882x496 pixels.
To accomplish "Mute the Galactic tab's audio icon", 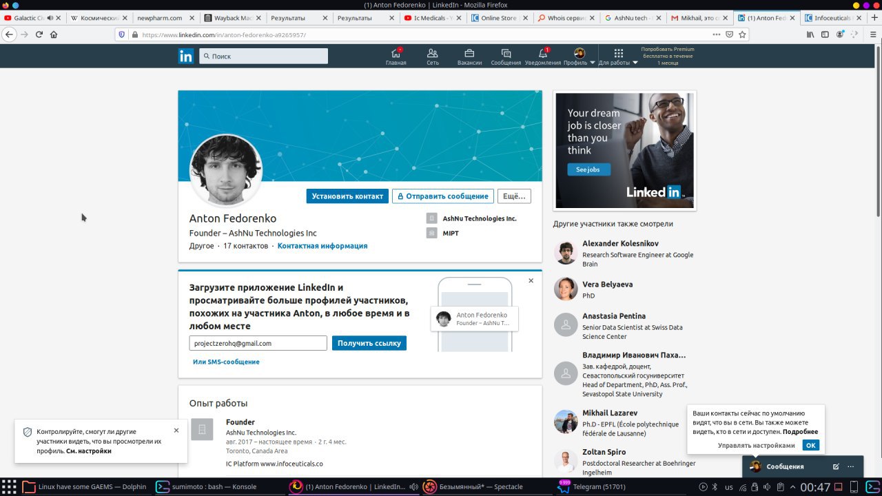I will point(50,18).
